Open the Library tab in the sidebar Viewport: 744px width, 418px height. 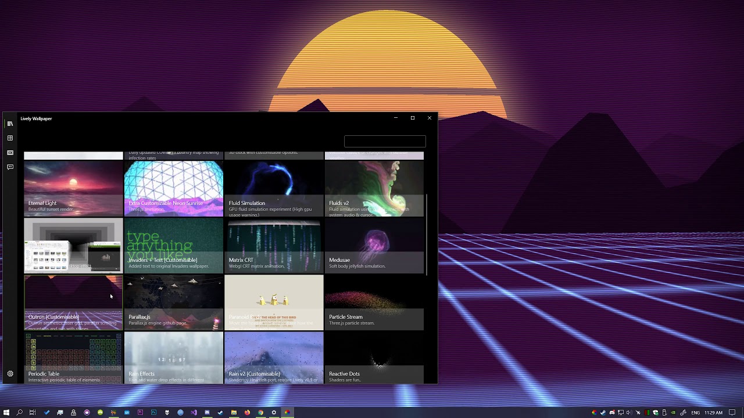[x=10, y=124]
